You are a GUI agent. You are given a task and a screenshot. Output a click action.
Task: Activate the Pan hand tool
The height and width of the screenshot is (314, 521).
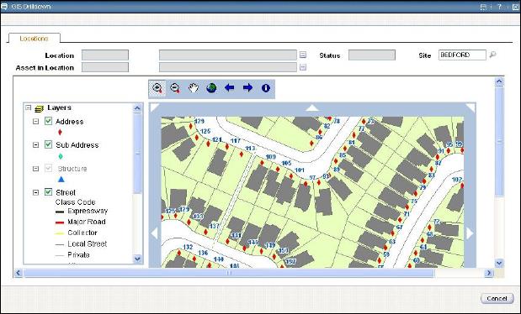(x=194, y=88)
